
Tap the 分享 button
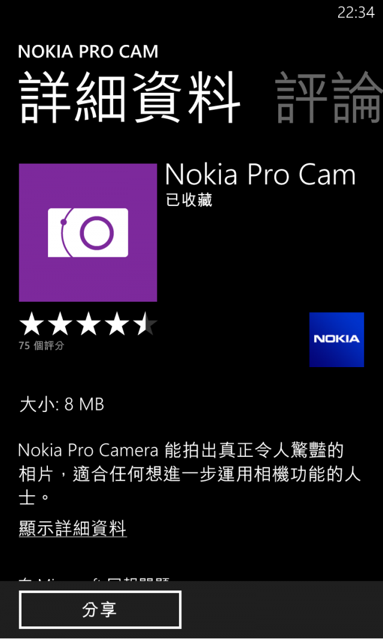tap(100, 610)
